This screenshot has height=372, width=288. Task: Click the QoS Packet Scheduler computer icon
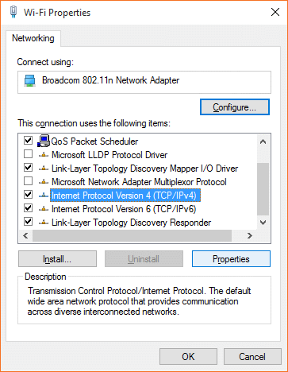(44, 141)
